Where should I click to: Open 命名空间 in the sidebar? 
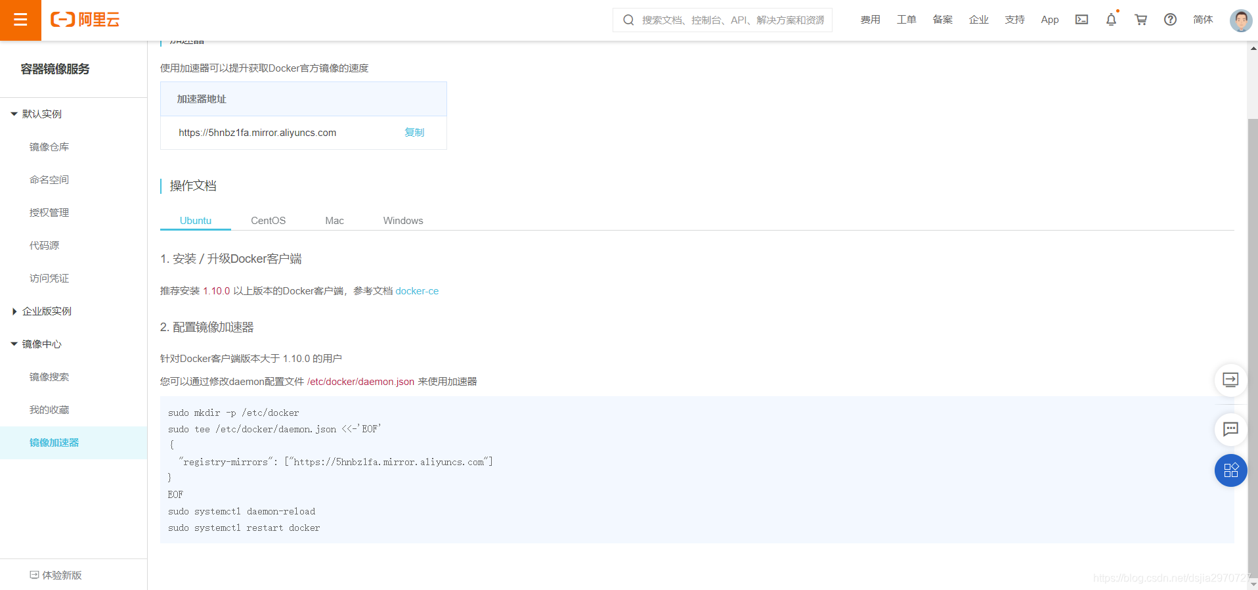click(49, 180)
